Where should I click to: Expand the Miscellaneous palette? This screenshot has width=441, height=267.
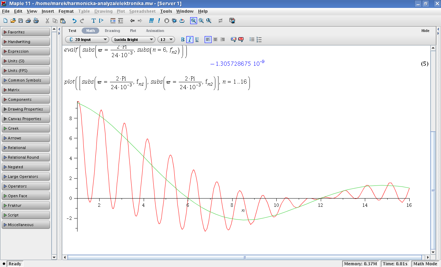pyautogui.click(x=26, y=225)
